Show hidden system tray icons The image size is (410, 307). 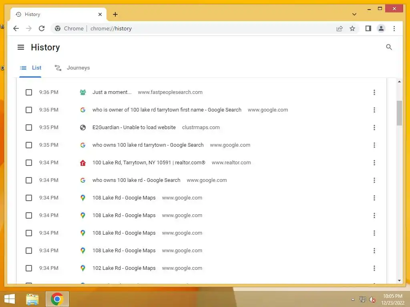[353, 299]
